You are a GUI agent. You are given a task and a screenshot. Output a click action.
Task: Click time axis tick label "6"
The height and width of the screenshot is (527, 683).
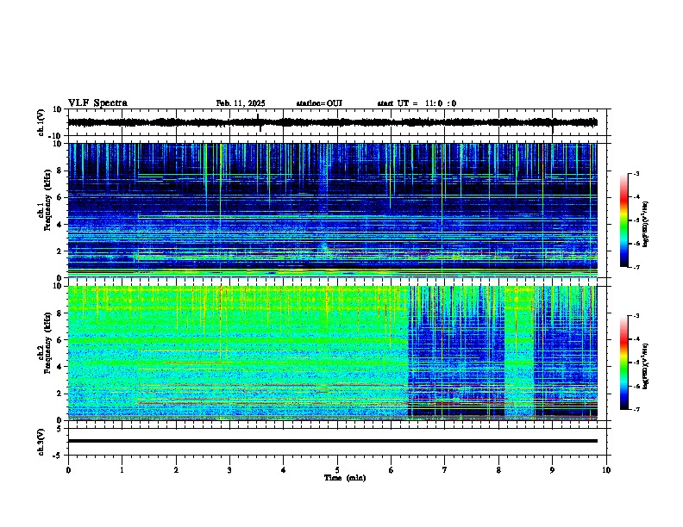coord(391,470)
